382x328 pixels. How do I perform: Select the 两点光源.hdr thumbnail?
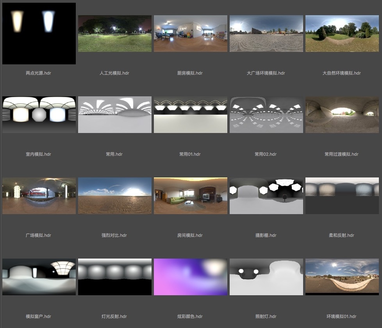tap(39, 34)
